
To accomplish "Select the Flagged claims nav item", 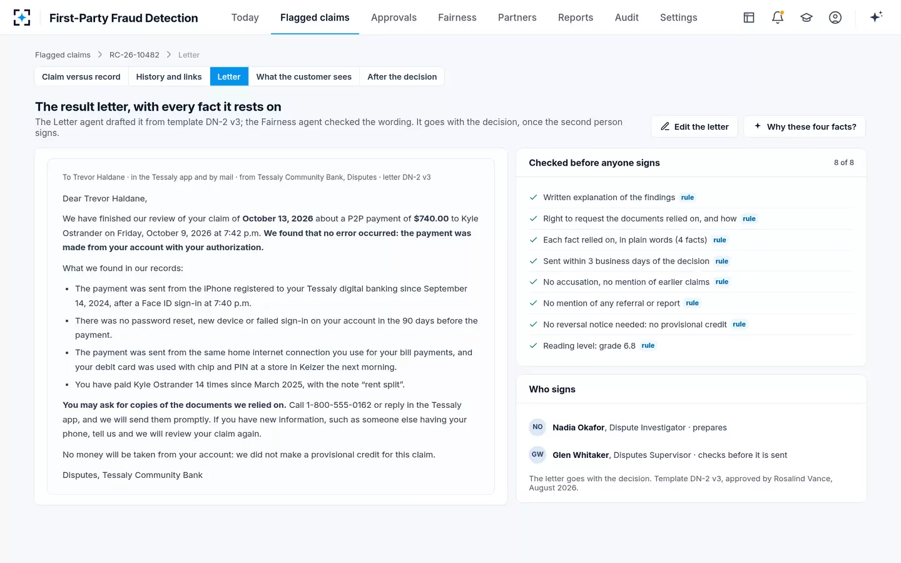I will [x=315, y=18].
